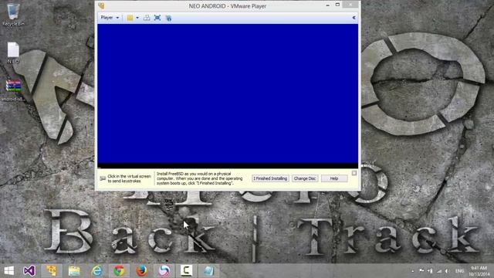
Task: Click the yellow suspend/power icon in toolbar
Action: click(130, 18)
